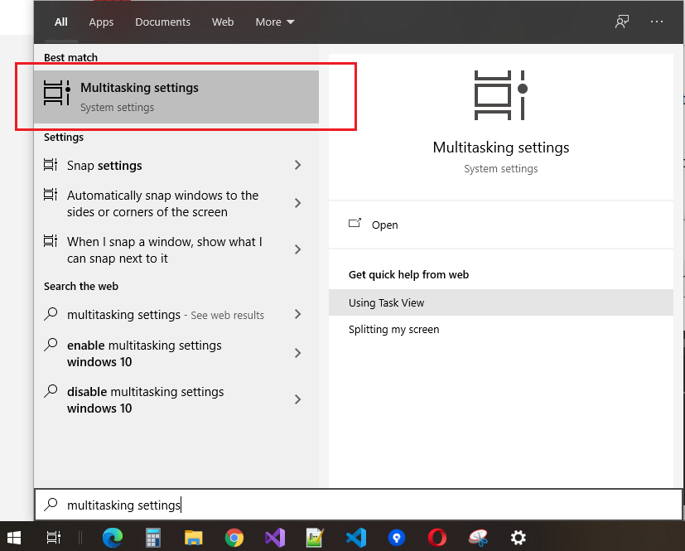Open File Explorer from the taskbar
The height and width of the screenshot is (551, 685).
tap(194, 538)
